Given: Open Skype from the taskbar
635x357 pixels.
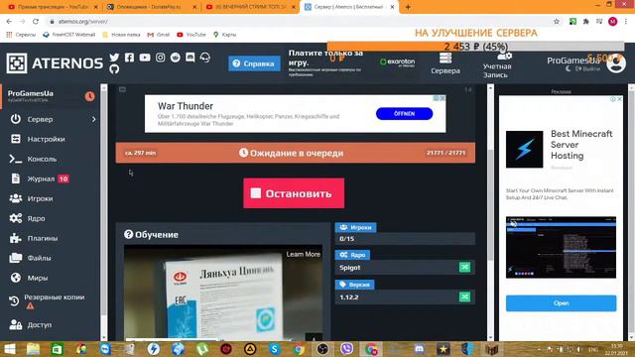Looking at the screenshot, I should pos(274,349).
